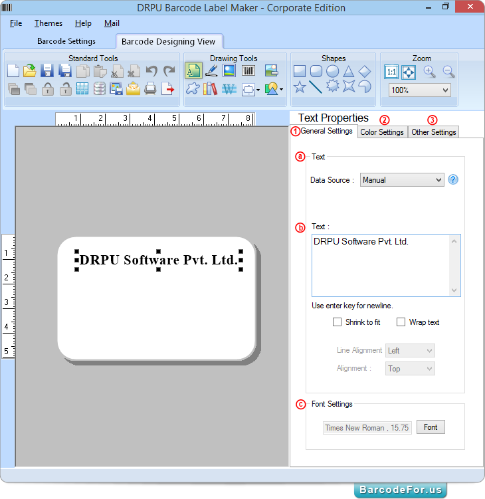Open an existing file with folder icon
The width and height of the screenshot is (485, 499).
pos(30,70)
